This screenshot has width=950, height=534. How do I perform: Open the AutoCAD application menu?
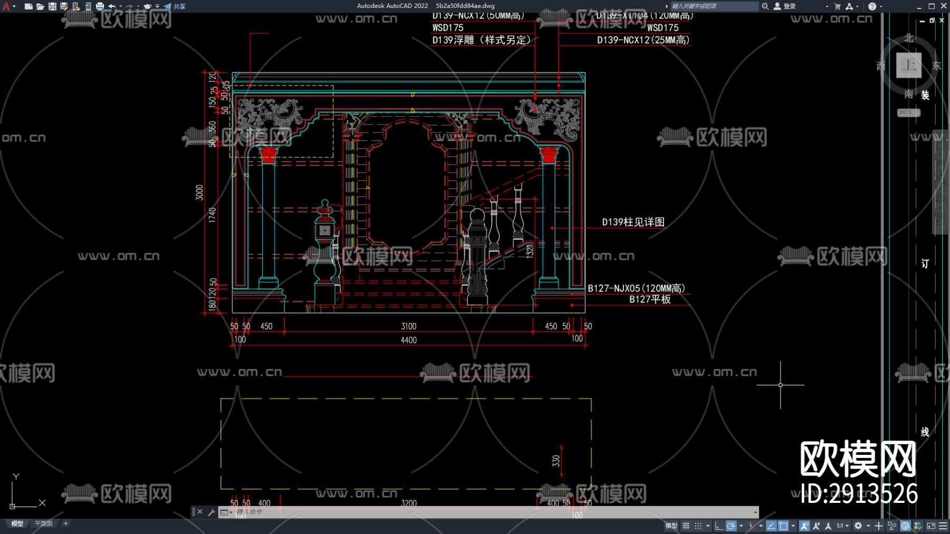(x=6, y=6)
